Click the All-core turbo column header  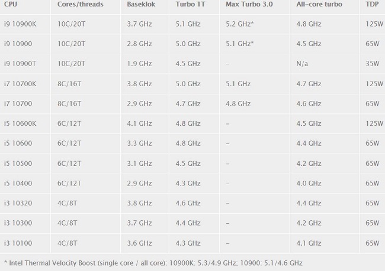pos(319,4)
